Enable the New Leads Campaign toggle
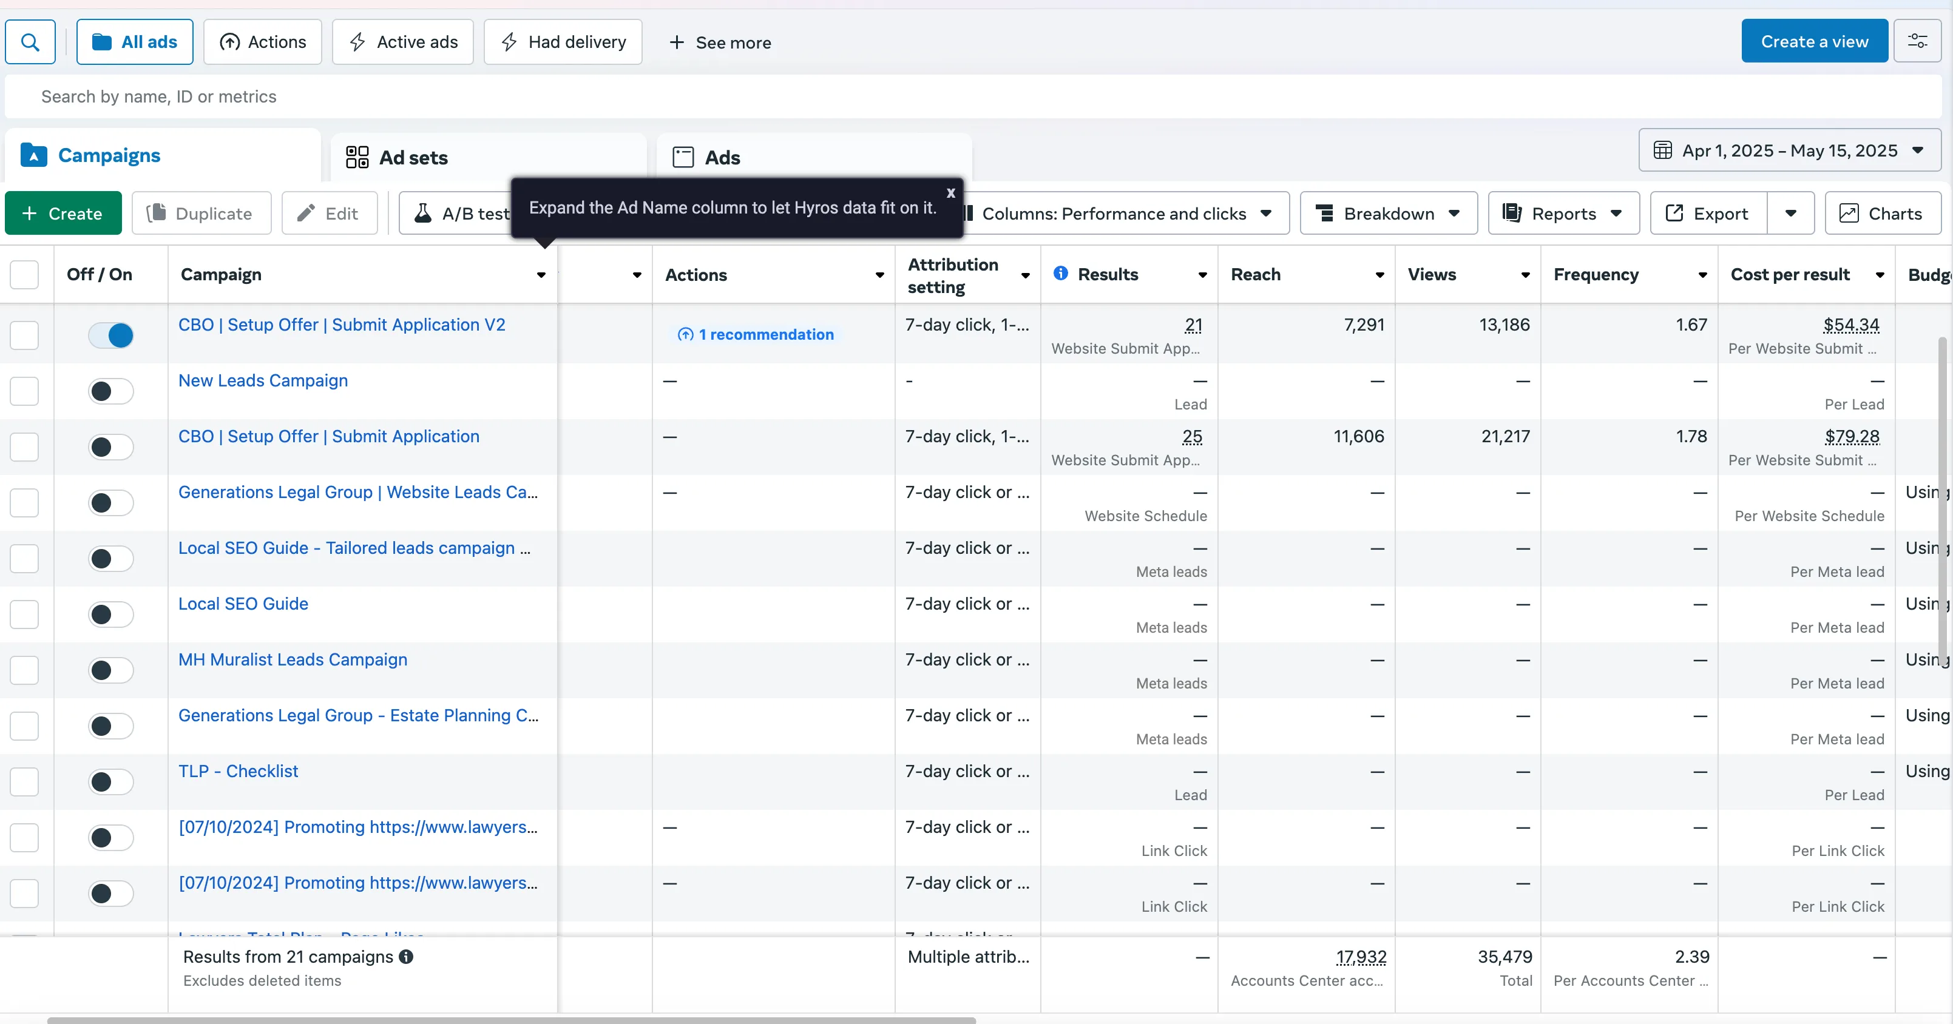1953x1024 pixels. 110,391
